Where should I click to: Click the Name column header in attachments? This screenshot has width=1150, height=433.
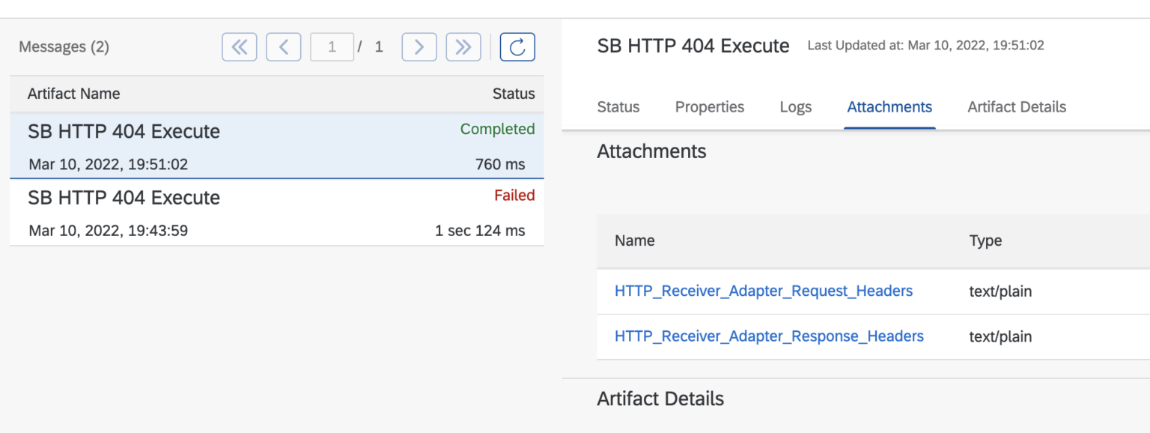click(x=634, y=240)
